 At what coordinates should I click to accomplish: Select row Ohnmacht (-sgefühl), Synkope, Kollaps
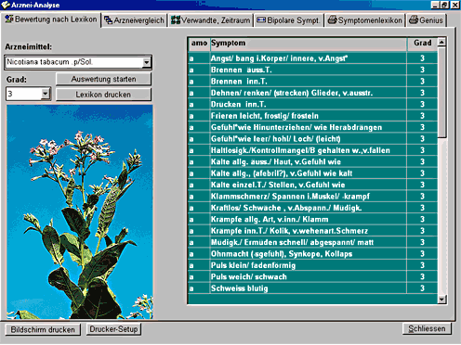(x=313, y=254)
